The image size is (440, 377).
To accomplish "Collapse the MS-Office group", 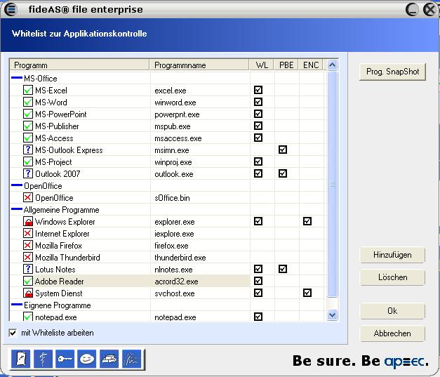I will [17, 78].
